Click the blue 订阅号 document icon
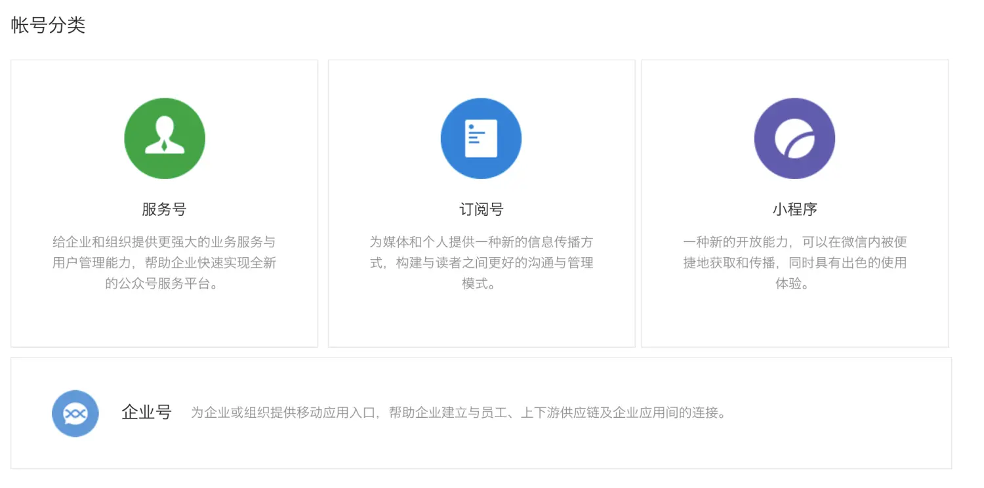Viewport: 984px width, 488px height. coord(481,138)
